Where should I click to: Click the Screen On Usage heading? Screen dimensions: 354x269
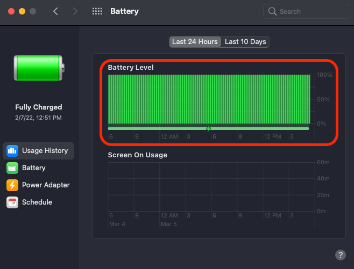[138, 155]
